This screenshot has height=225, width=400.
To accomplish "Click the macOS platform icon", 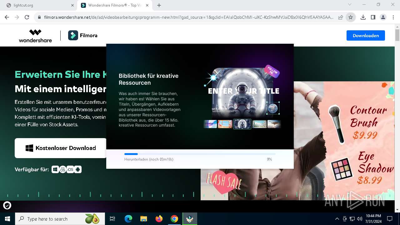I will 63,169.
